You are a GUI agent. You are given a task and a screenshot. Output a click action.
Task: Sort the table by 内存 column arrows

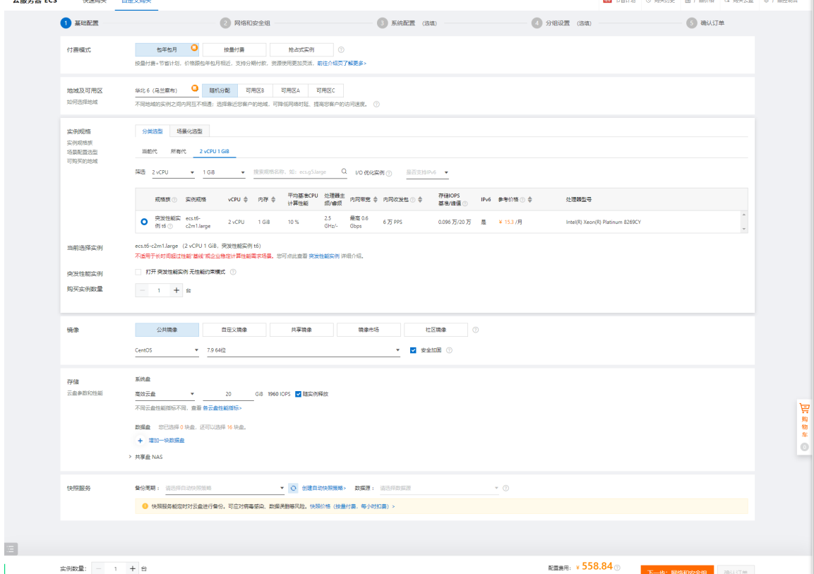273,200
